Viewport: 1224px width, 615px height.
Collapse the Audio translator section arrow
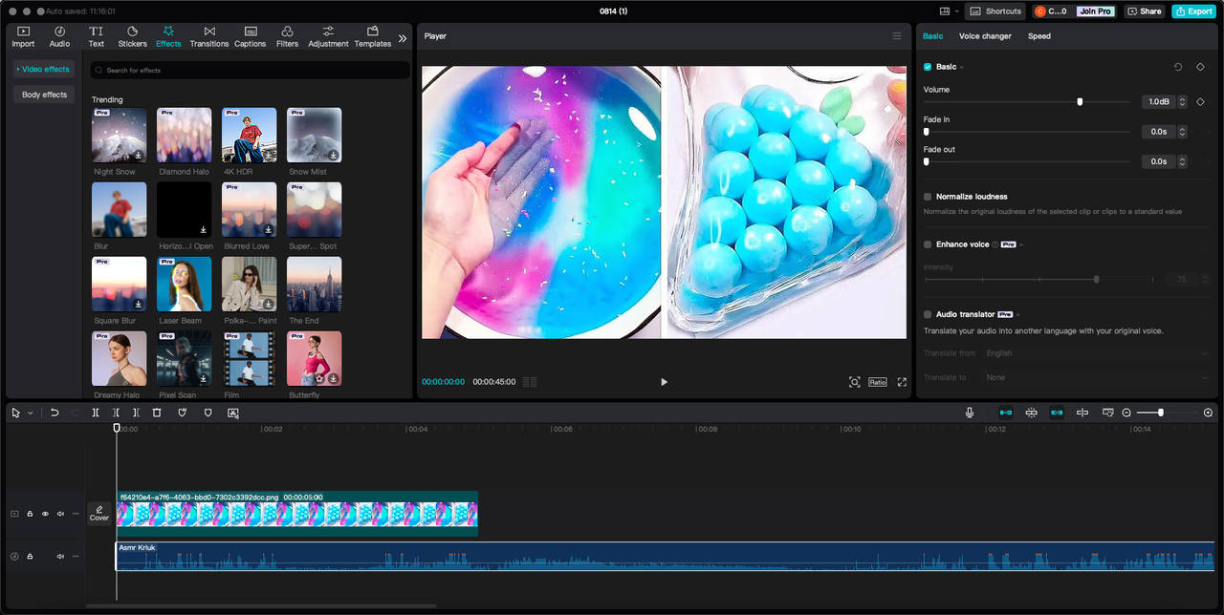pyautogui.click(x=1019, y=315)
